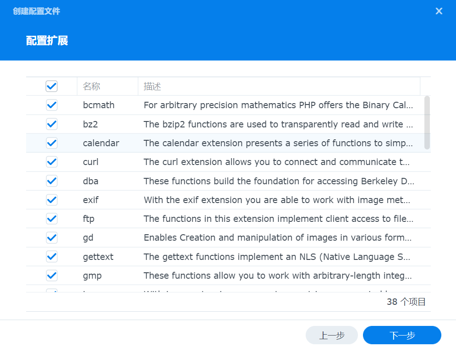
Task: Uncheck the gd extension checkbox
Action: [51, 237]
